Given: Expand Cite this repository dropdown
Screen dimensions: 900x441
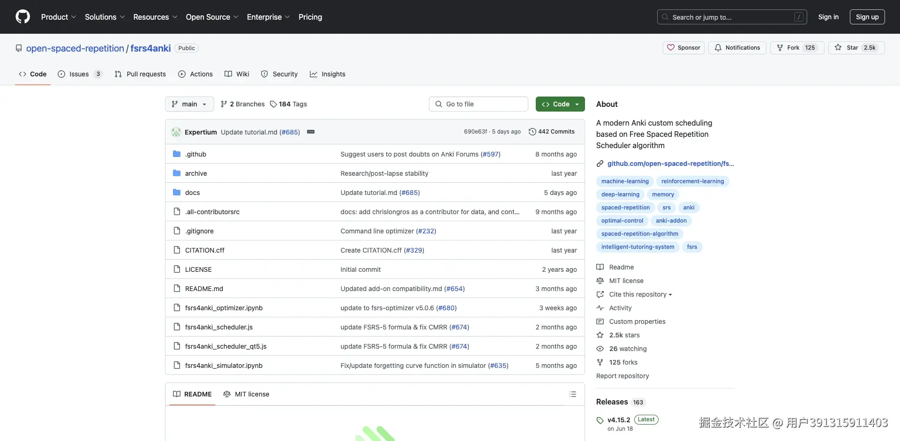Looking at the screenshot, I should point(640,294).
